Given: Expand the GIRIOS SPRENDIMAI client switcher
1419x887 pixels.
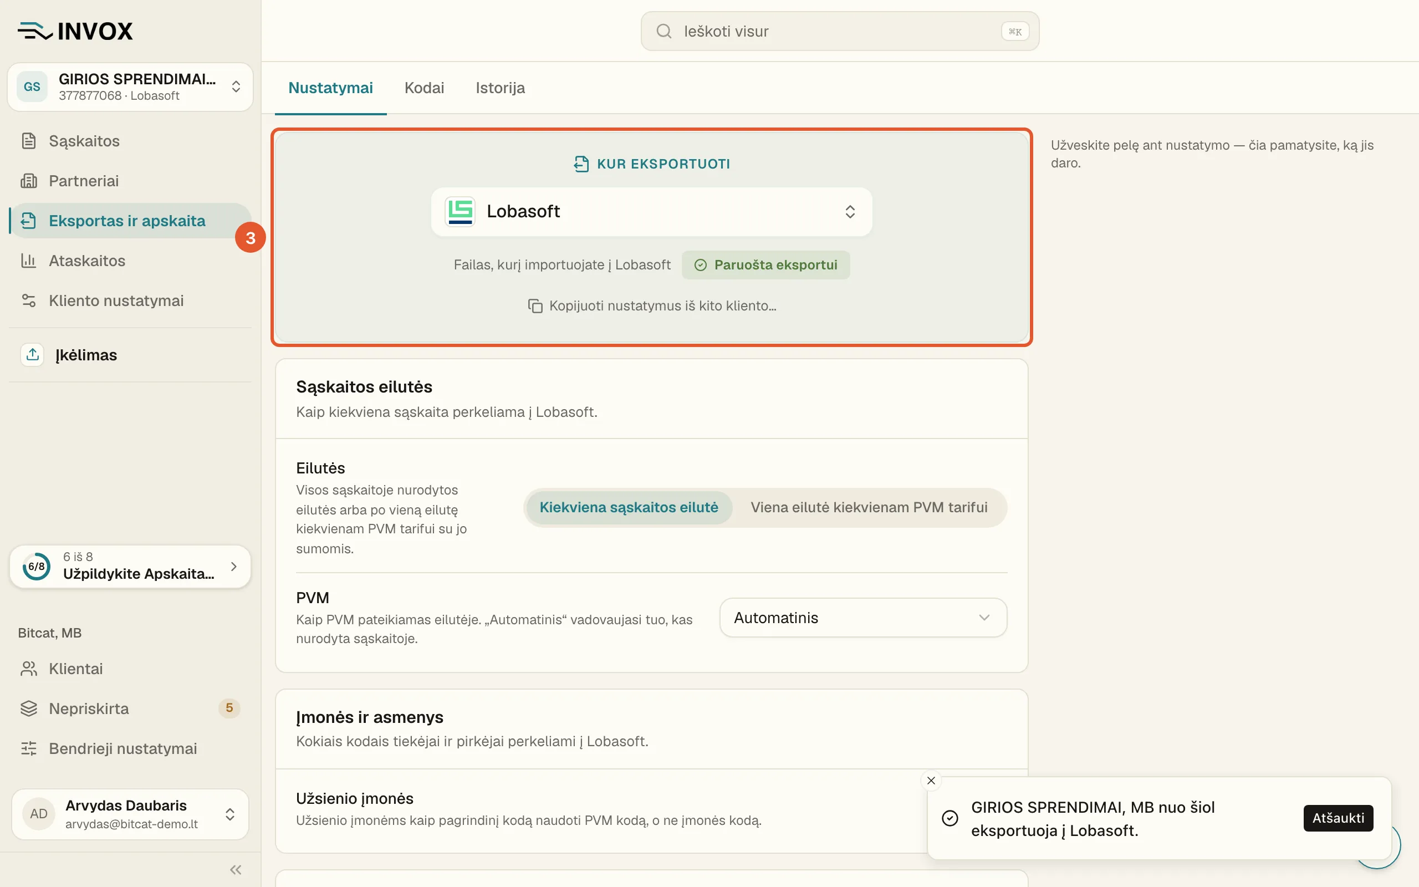Looking at the screenshot, I should 130,87.
